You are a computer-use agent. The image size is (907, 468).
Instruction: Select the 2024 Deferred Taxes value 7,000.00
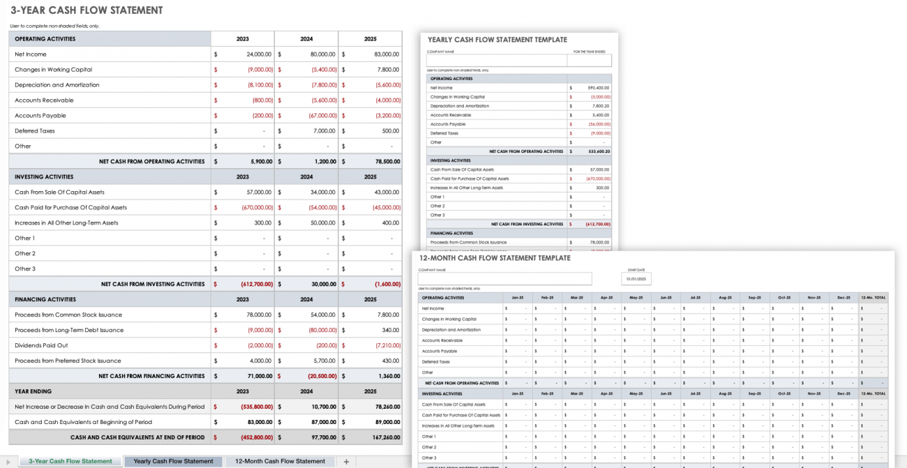[x=306, y=130]
